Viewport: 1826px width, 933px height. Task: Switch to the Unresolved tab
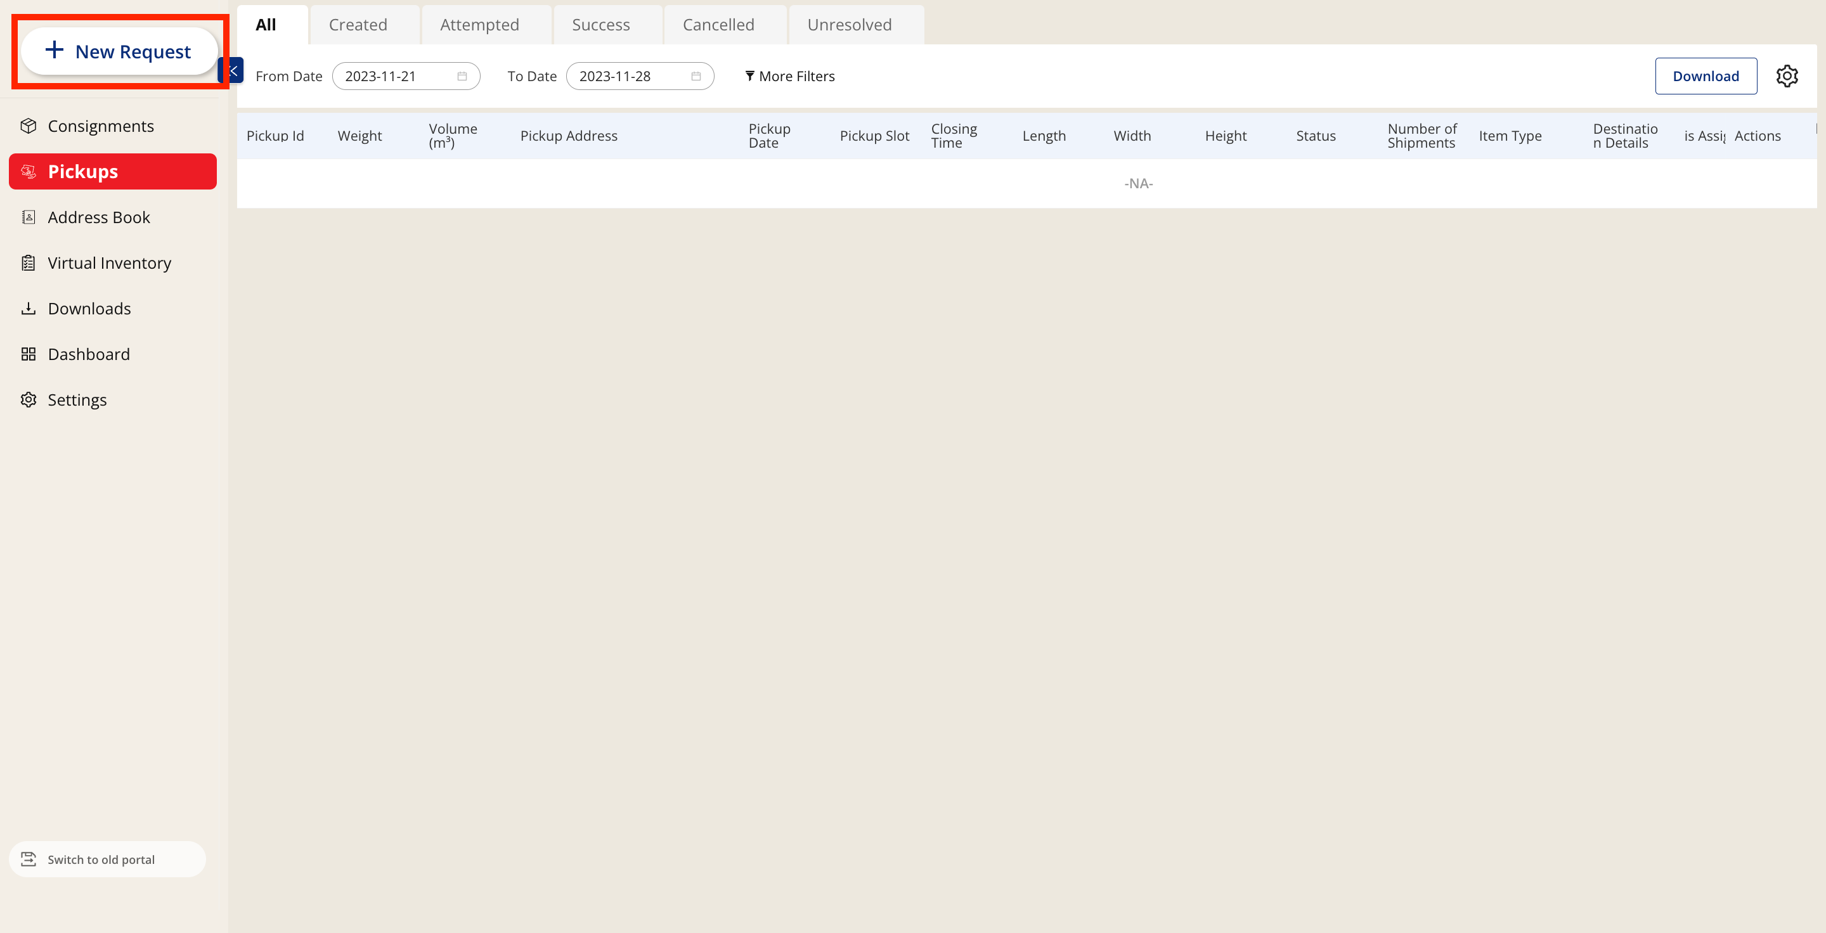pos(849,25)
